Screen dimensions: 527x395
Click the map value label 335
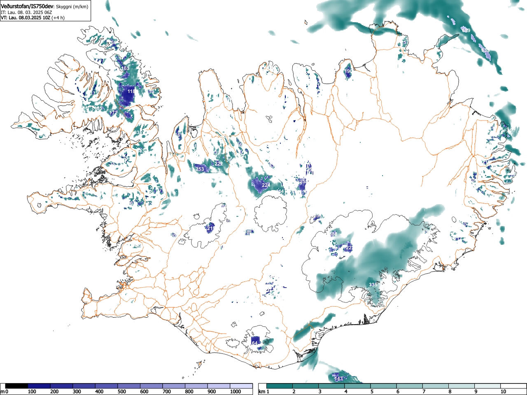click(x=373, y=285)
